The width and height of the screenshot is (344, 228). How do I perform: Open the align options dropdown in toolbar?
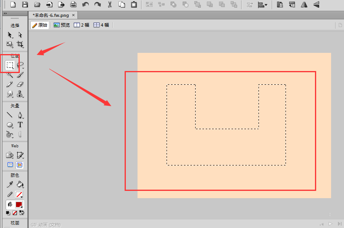coord(263,5)
